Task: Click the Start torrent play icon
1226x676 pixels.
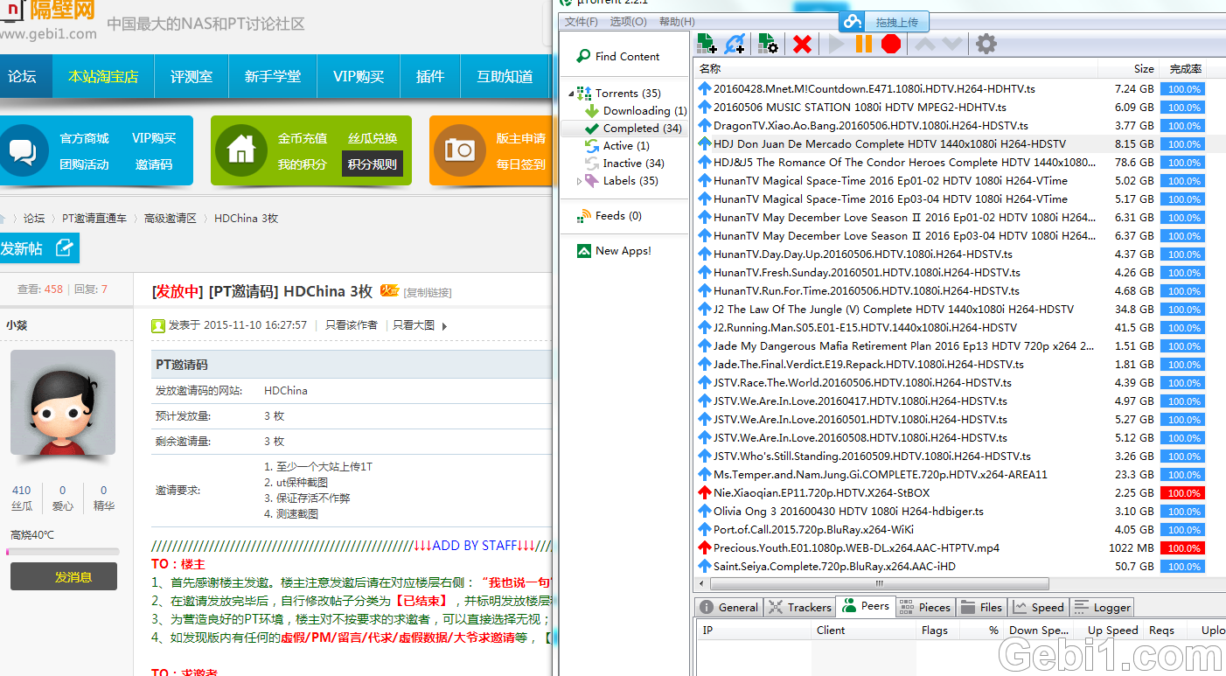Action: click(x=837, y=44)
